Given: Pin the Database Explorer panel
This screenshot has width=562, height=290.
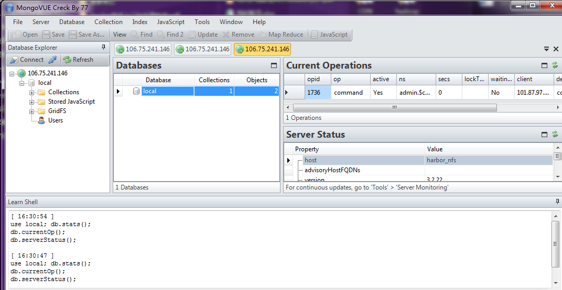Looking at the screenshot, I should click(104, 47).
